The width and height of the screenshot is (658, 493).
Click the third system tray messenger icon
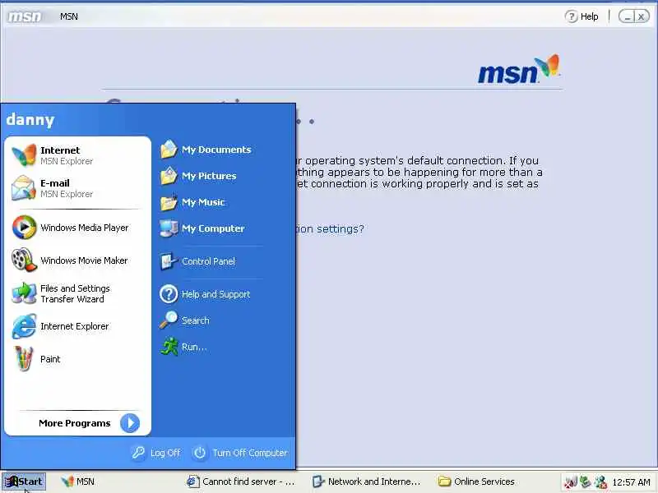[600, 482]
